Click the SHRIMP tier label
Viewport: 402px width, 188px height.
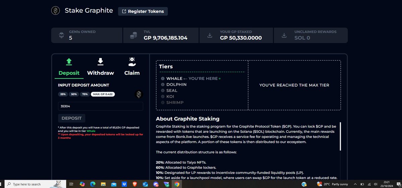(175, 103)
